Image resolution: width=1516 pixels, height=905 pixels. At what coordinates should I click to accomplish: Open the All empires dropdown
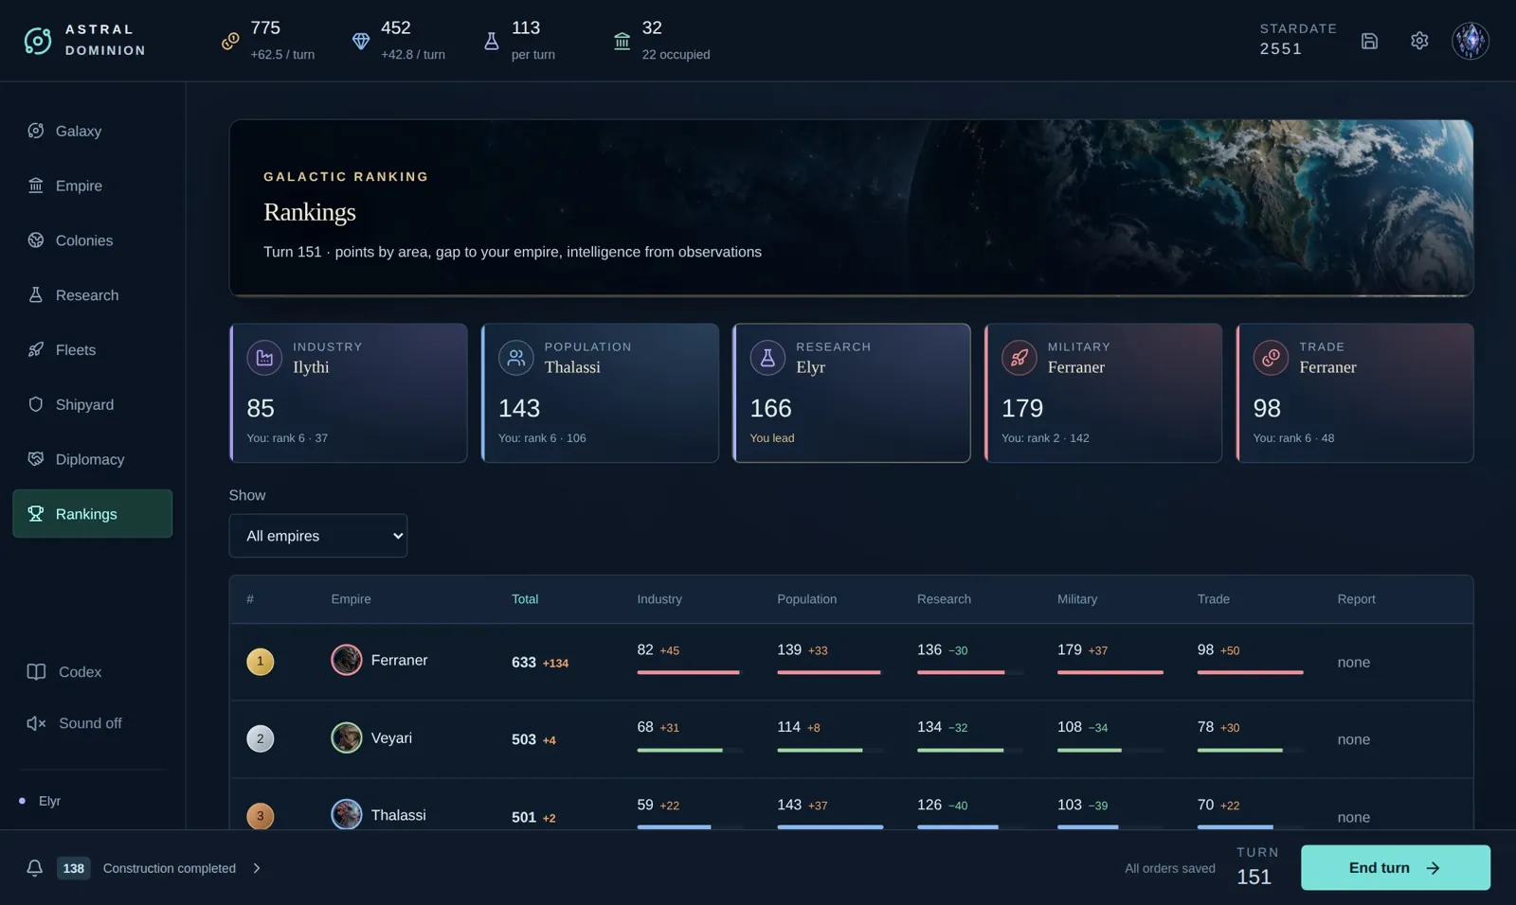(318, 536)
